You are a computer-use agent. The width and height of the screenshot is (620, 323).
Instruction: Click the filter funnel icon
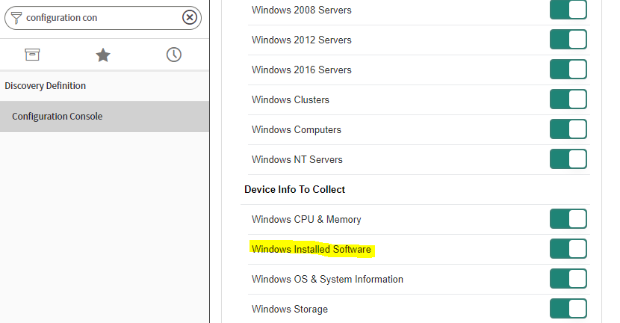coord(16,17)
